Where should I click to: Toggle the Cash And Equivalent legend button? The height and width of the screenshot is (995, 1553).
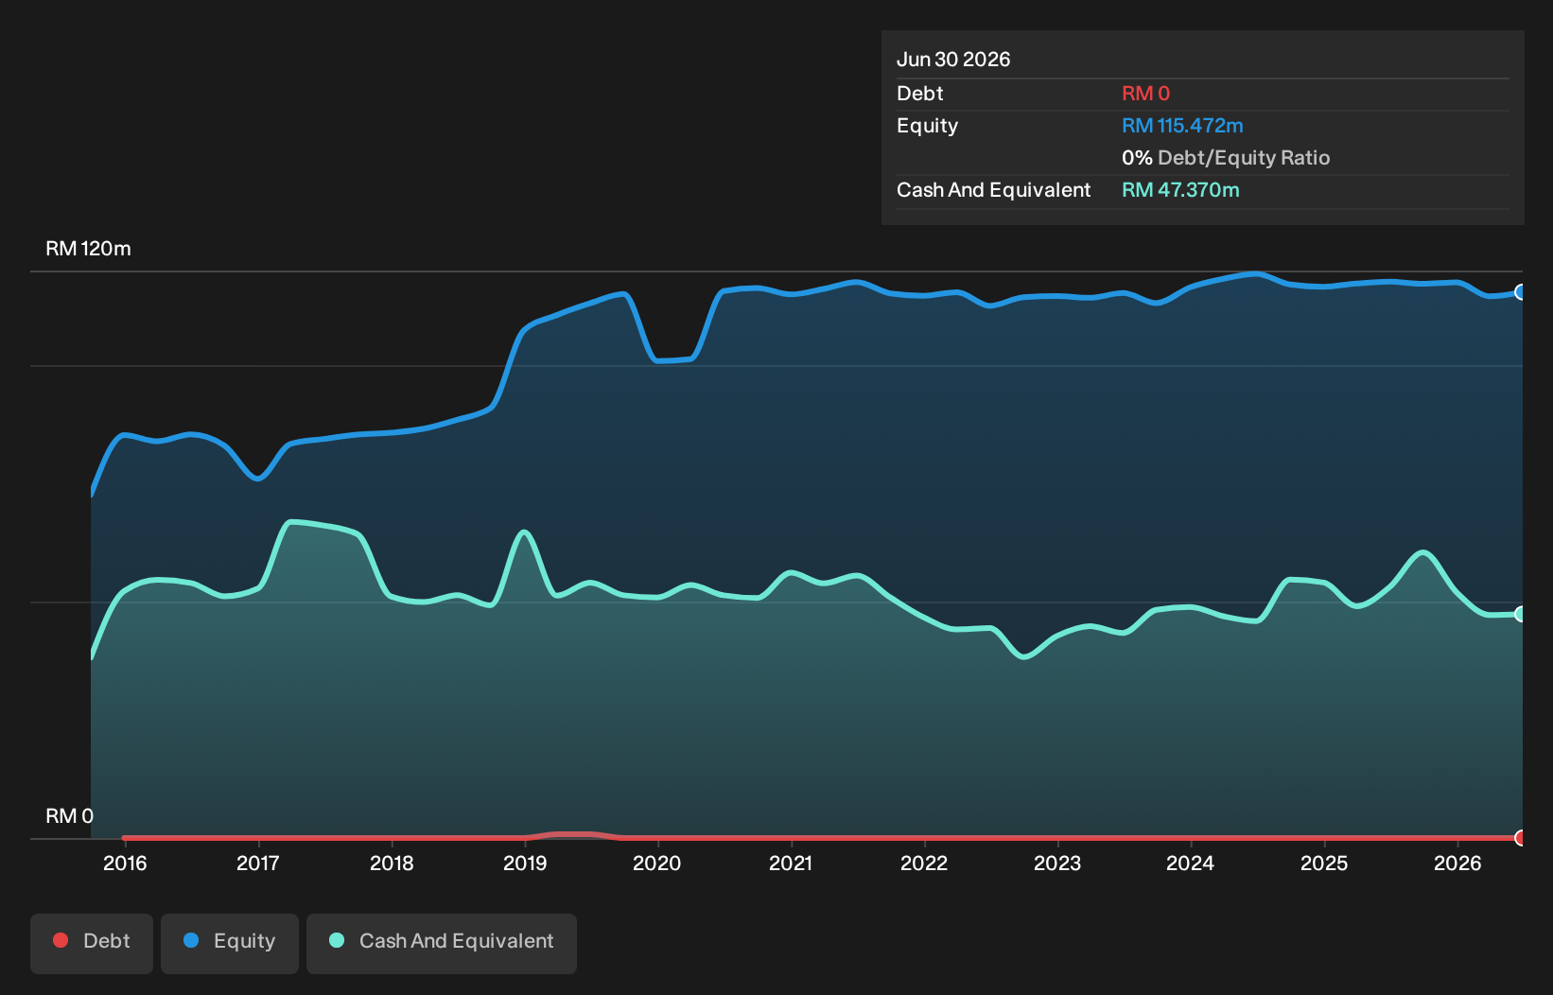click(442, 943)
